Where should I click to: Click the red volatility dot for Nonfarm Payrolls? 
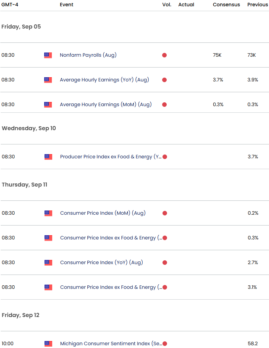tap(164, 55)
